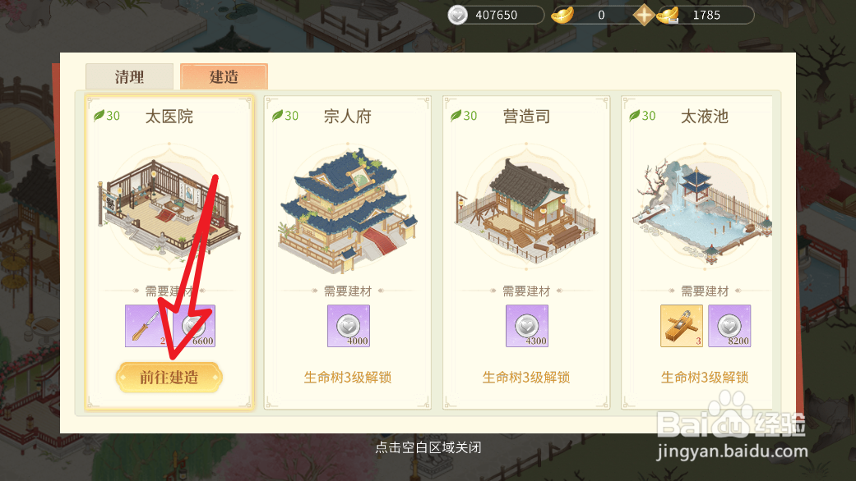Click the wood planer material icon
The width and height of the screenshot is (856, 481).
click(682, 326)
